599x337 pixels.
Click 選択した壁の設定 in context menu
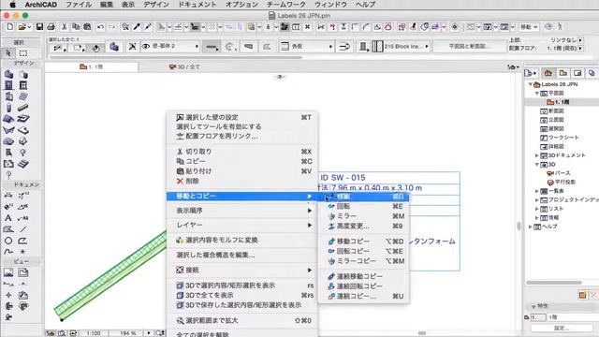[x=241, y=117]
